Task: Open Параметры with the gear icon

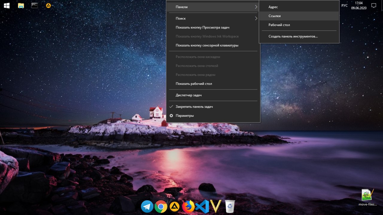Action: 213,116
